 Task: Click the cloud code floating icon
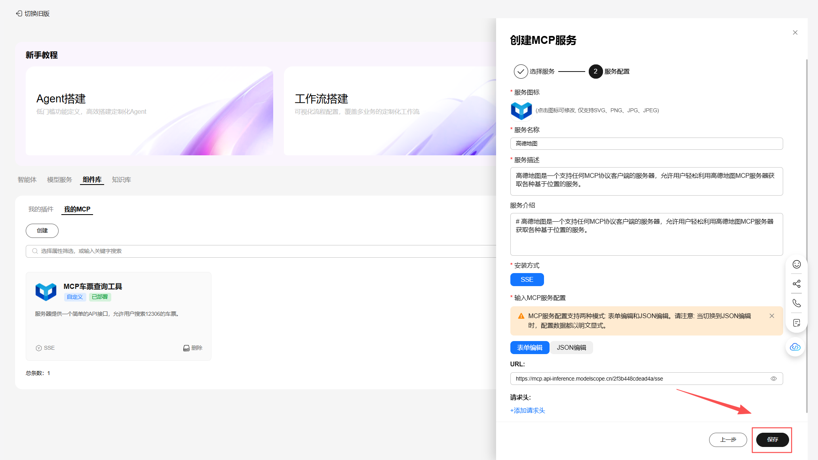coord(795,347)
